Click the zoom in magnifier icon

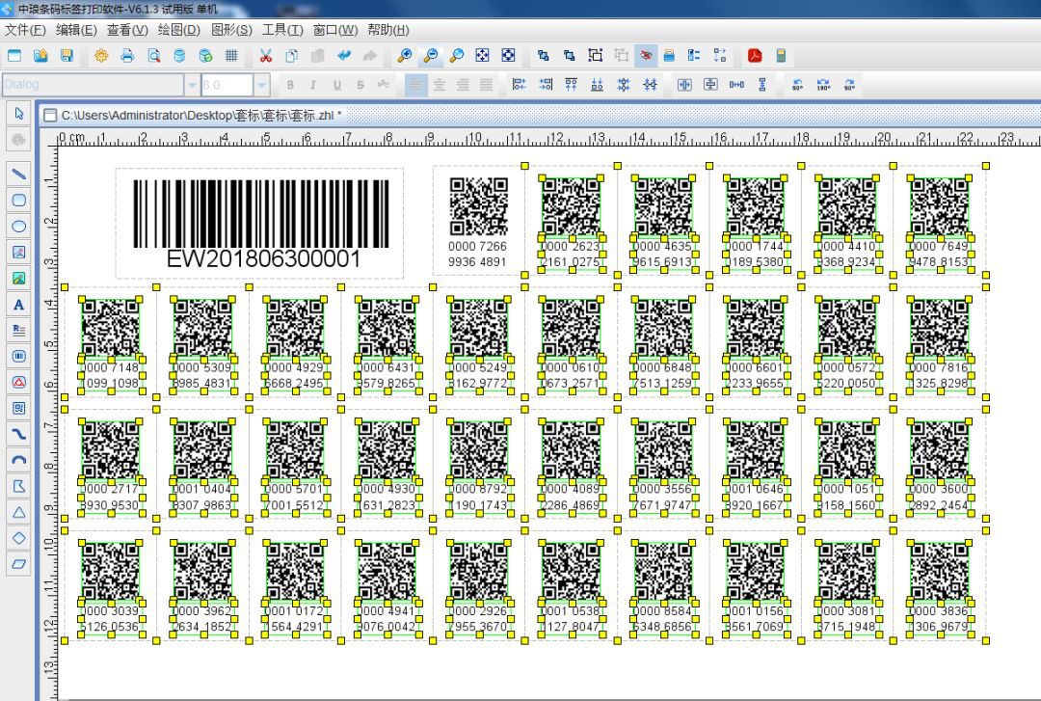[405, 56]
